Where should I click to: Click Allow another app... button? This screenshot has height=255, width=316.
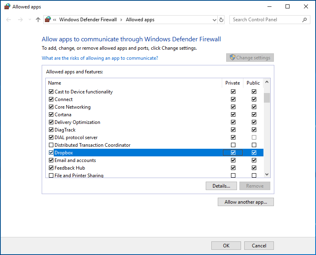(x=246, y=202)
